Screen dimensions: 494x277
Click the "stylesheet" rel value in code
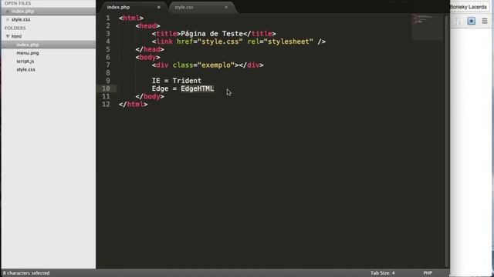(x=289, y=42)
